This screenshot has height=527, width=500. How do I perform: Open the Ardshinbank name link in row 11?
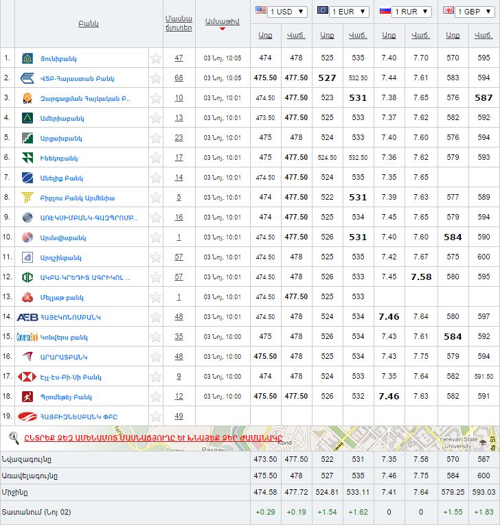pos(61,257)
